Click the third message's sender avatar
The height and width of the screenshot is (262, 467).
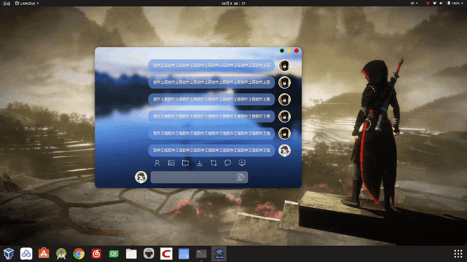point(284,99)
